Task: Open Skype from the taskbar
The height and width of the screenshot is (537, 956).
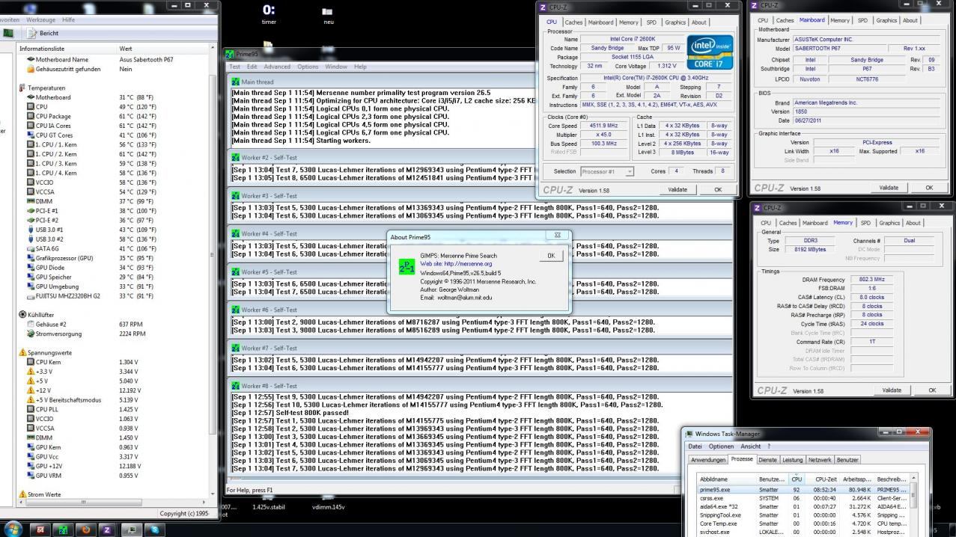Action: tap(156, 530)
